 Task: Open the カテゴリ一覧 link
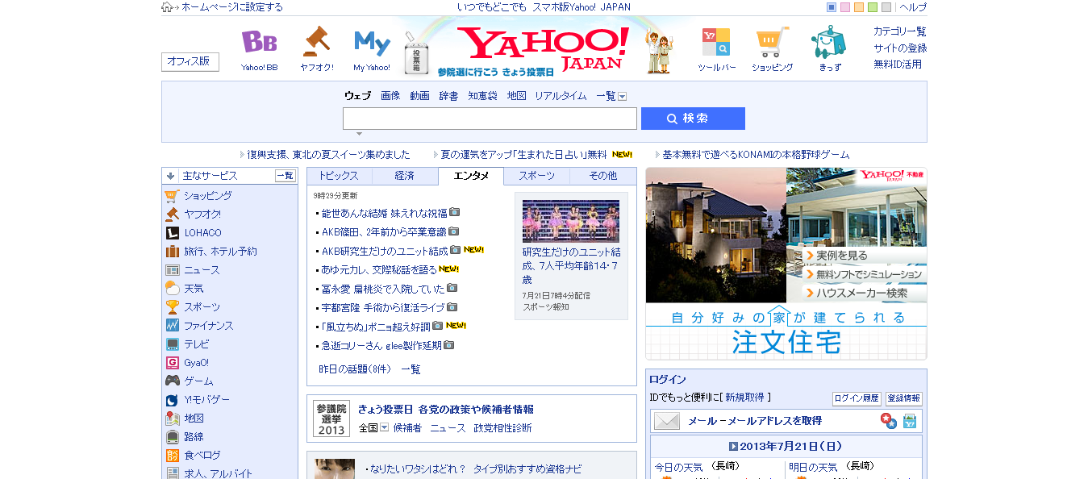click(x=899, y=31)
